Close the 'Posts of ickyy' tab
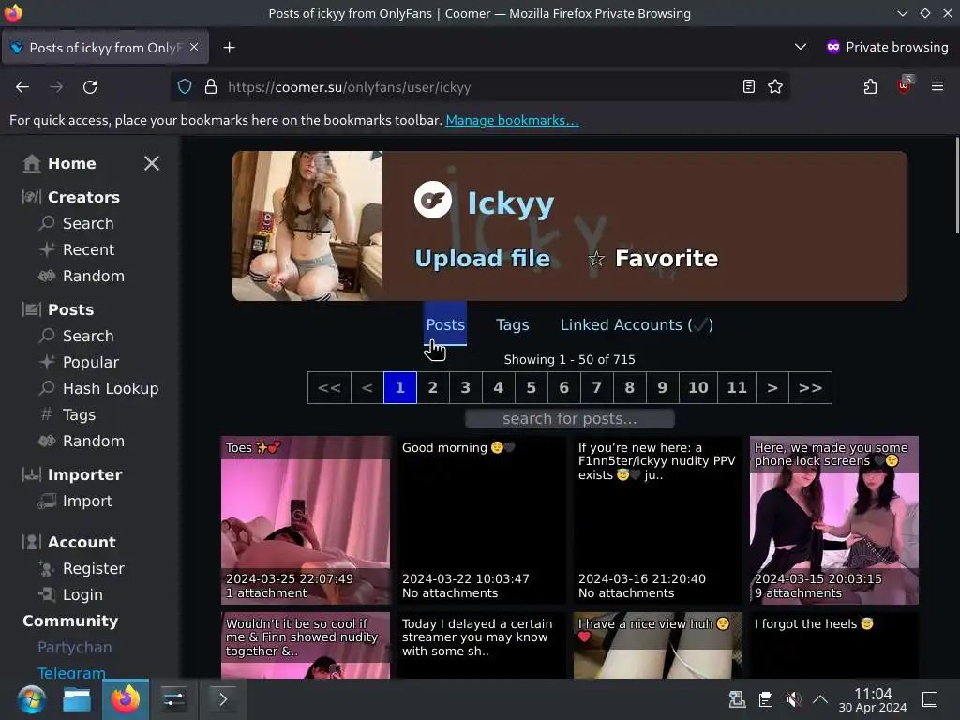 click(x=194, y=47)
